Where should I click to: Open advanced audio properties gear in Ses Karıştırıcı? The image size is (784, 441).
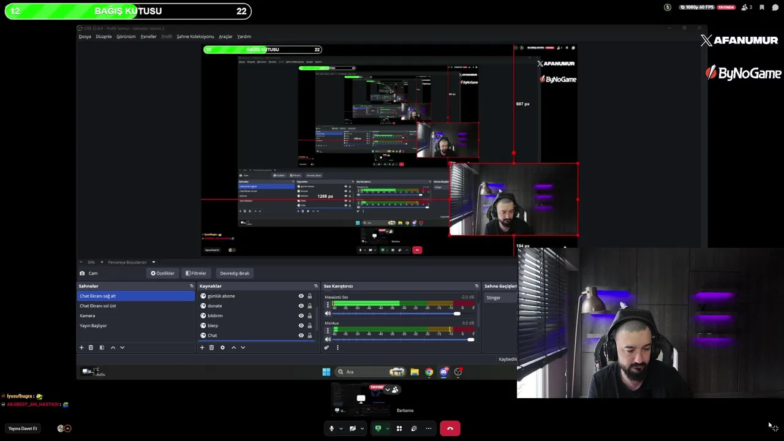(x=326, y=347)
